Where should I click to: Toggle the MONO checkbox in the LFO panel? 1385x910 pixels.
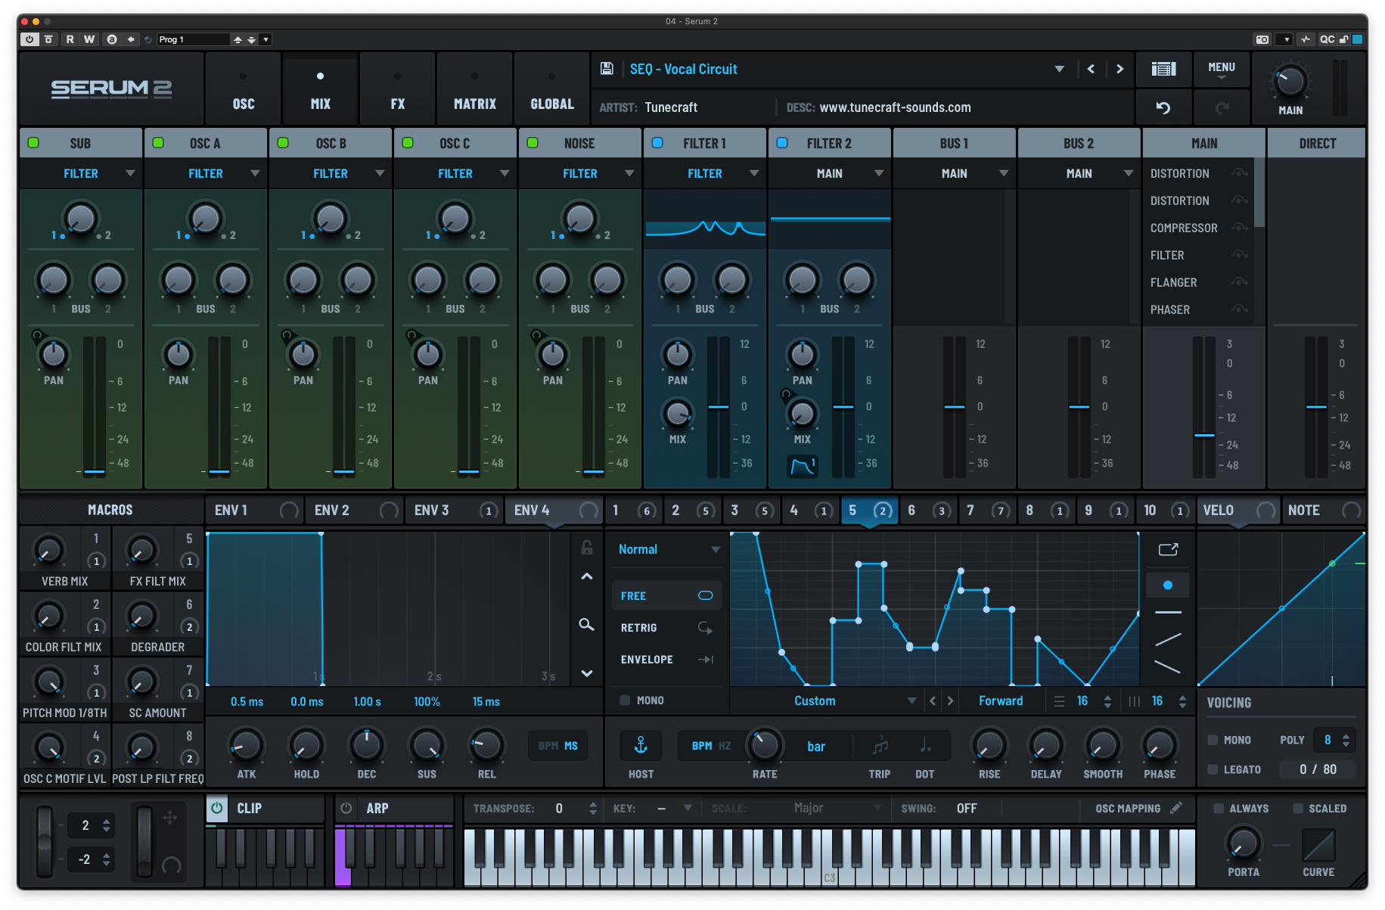click(623, 700)
